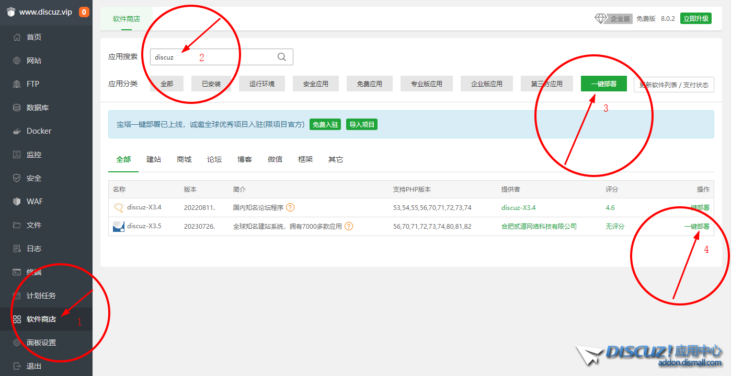Open 面板设置 in the sidebar

coord(41,343)
